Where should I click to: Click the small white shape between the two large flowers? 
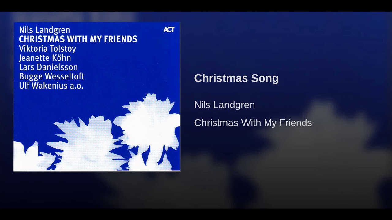pyautogui.click(x=138, y=161)
